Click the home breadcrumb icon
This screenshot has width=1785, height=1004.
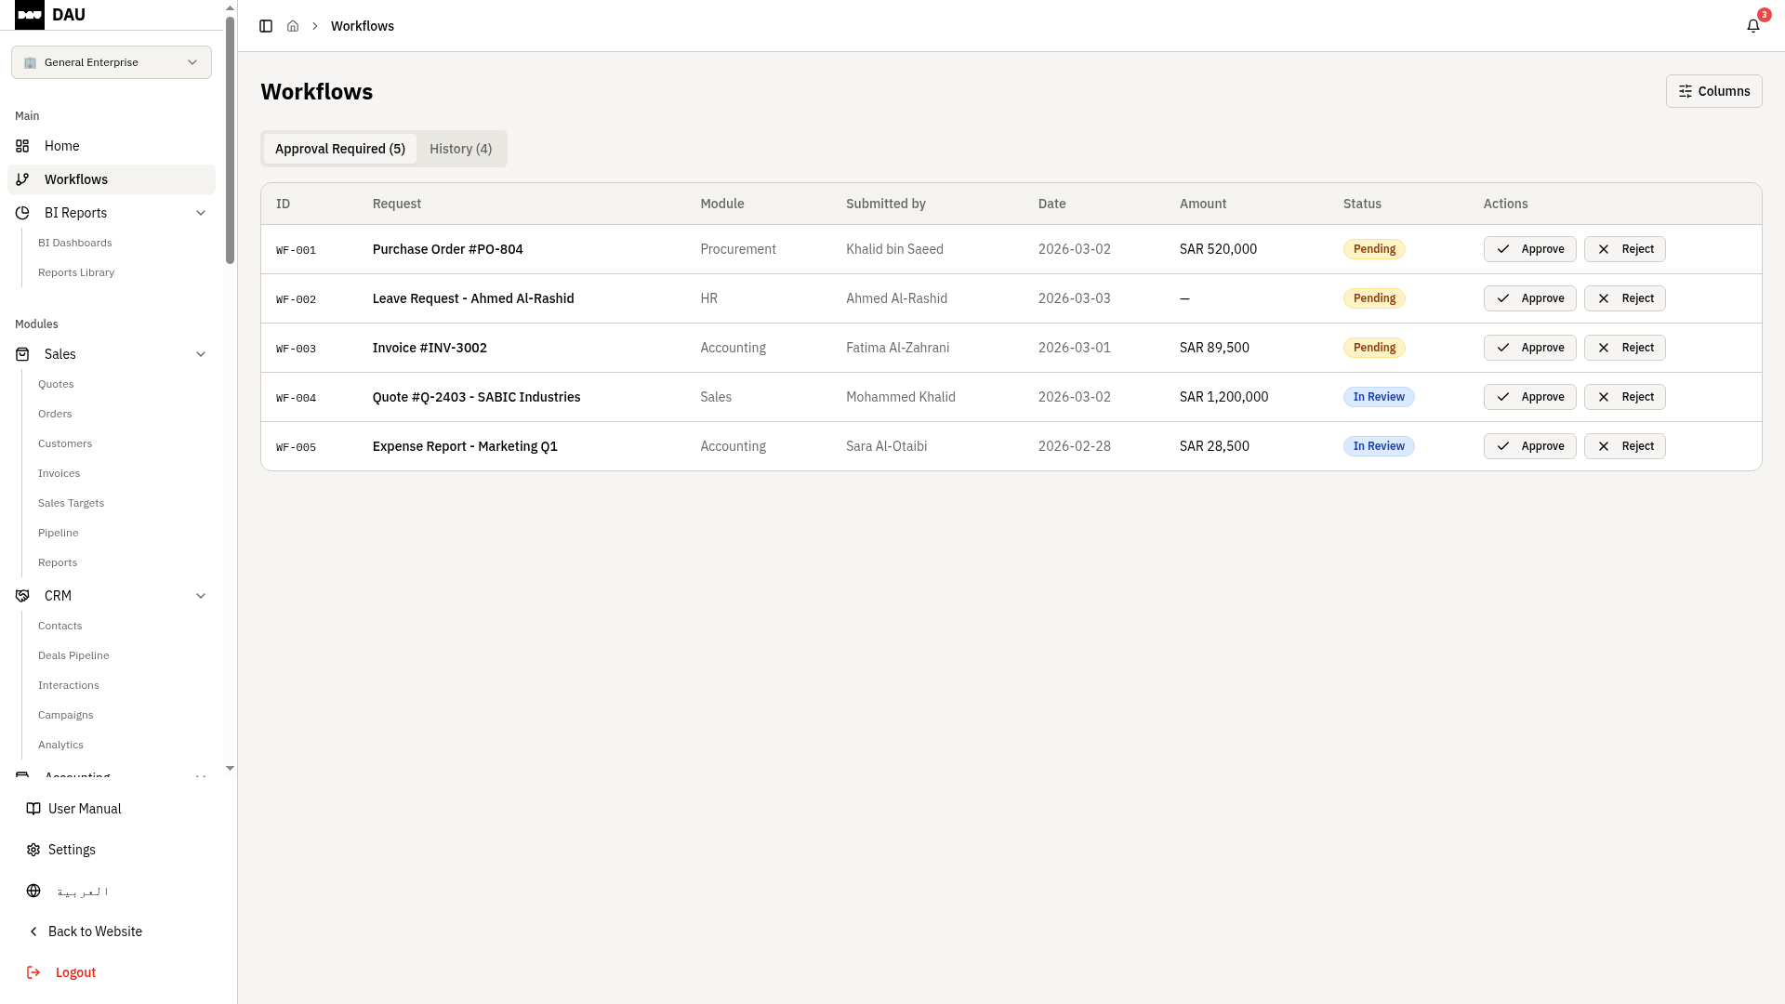pyautogui.click(x=293, y=26)
